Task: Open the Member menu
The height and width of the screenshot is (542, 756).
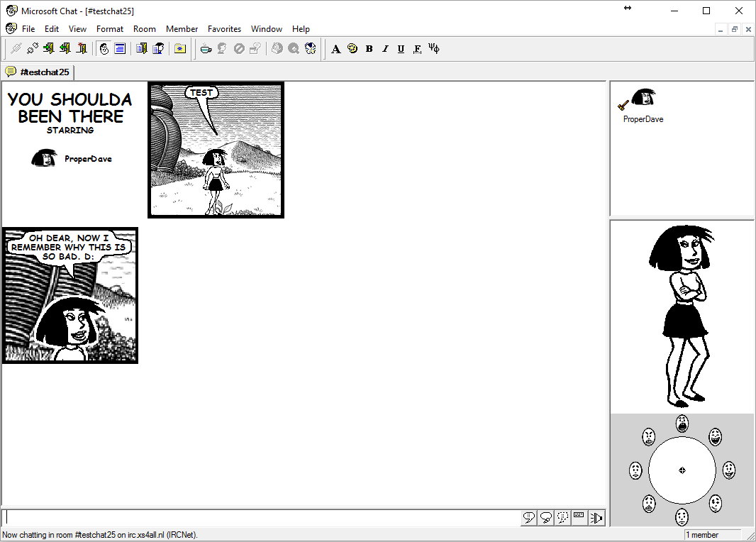Action: (x=182, y=29)
